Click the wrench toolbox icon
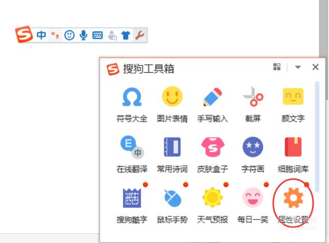The height and width of the screenshot is (243, 329). pyautogui.click(x=140, y=35)
